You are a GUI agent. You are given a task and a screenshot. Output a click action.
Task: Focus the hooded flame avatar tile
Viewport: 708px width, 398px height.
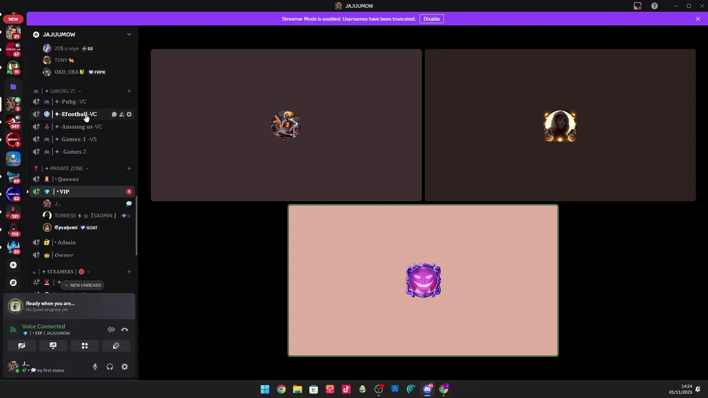pos(560,125)
